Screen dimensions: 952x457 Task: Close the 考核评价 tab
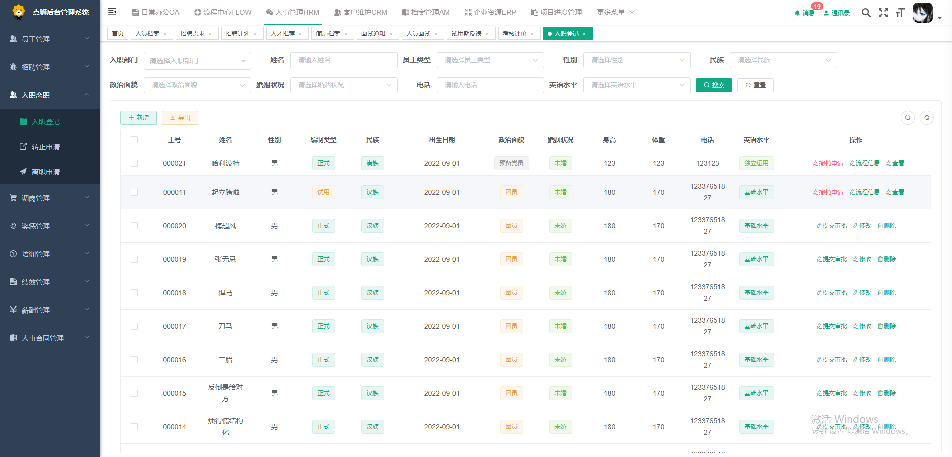[532, 34]
